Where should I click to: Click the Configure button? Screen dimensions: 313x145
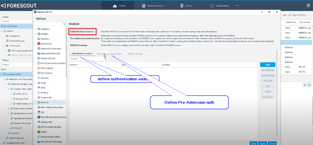tap(268, 70)
